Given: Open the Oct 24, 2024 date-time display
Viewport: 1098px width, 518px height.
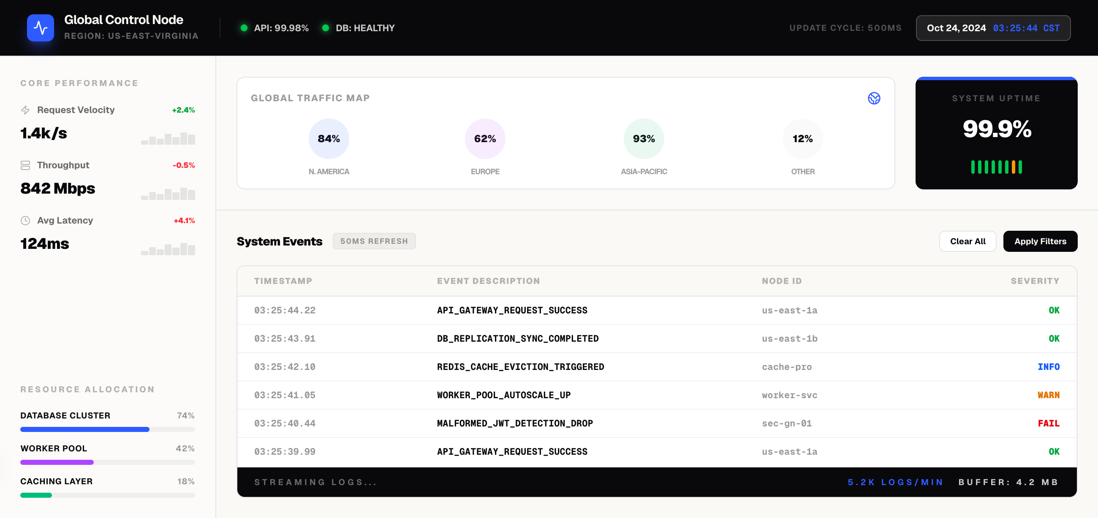Looking at the screenshot, I should [993, 28].
